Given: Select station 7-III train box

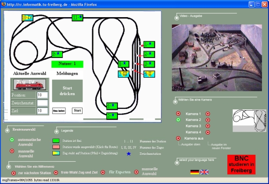Looking at the screenshot, I should (123, 74).
